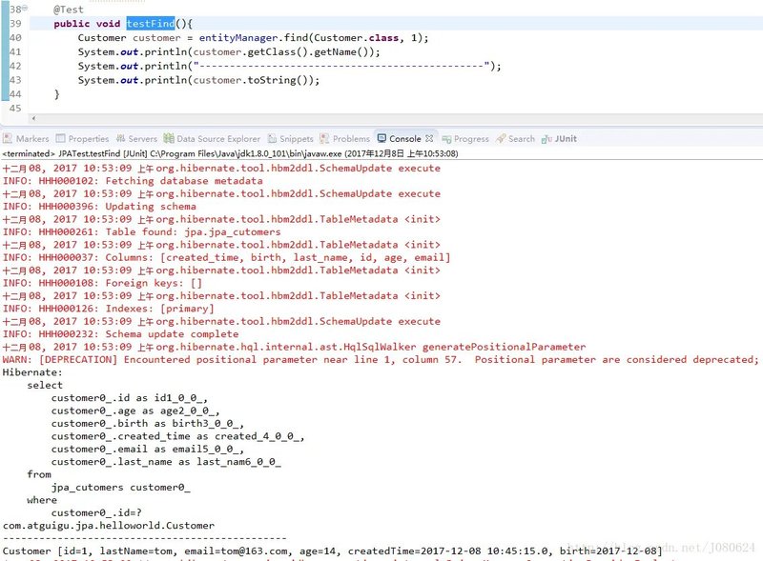Click the Problems tab icon

(x=324, y=138)
